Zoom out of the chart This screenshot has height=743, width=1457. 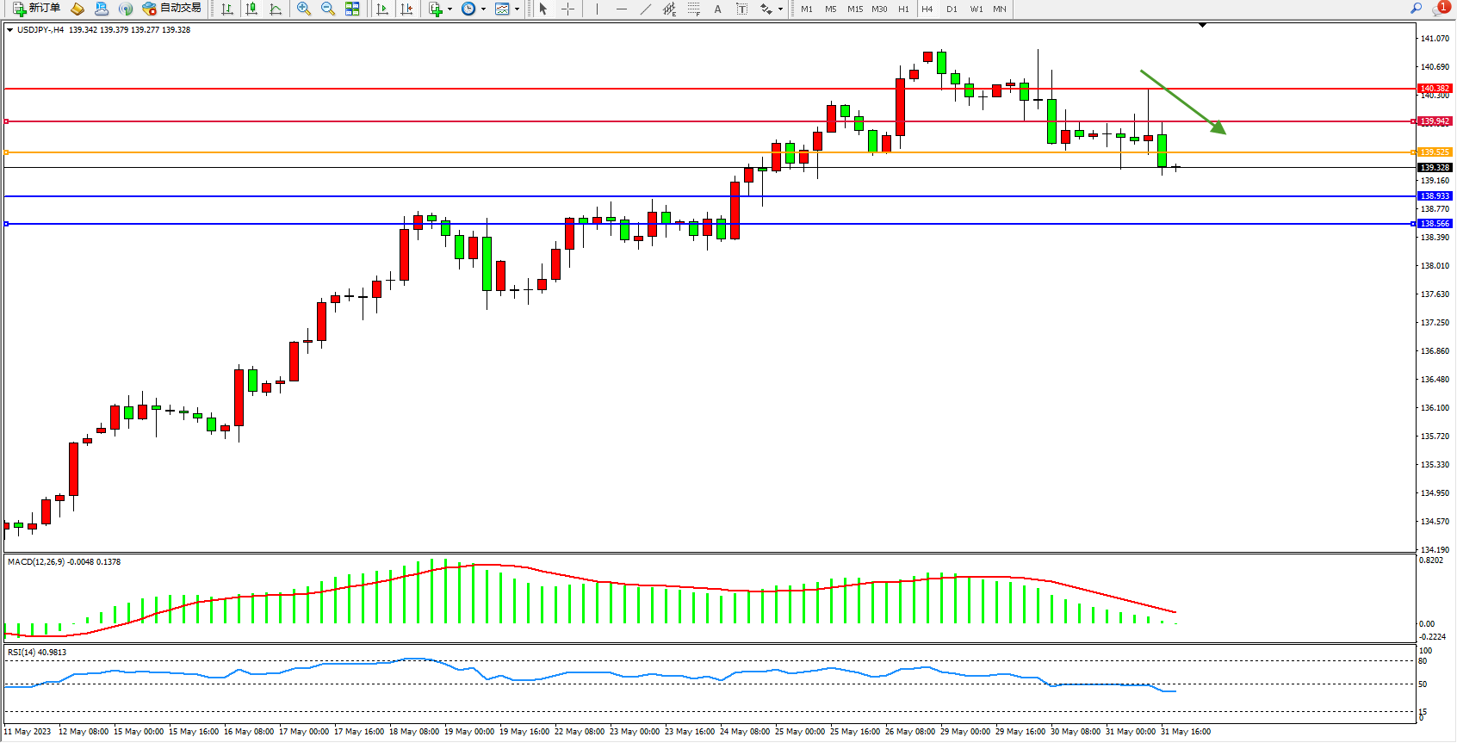(x=327, y=9)
